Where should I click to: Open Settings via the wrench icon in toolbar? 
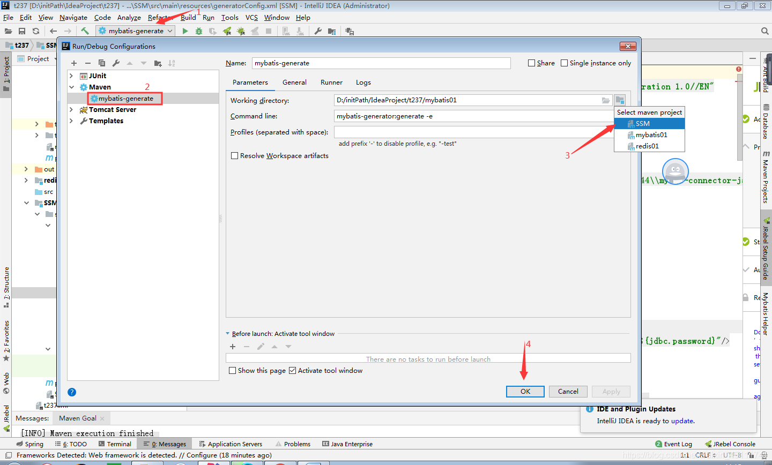coord(318,31)
